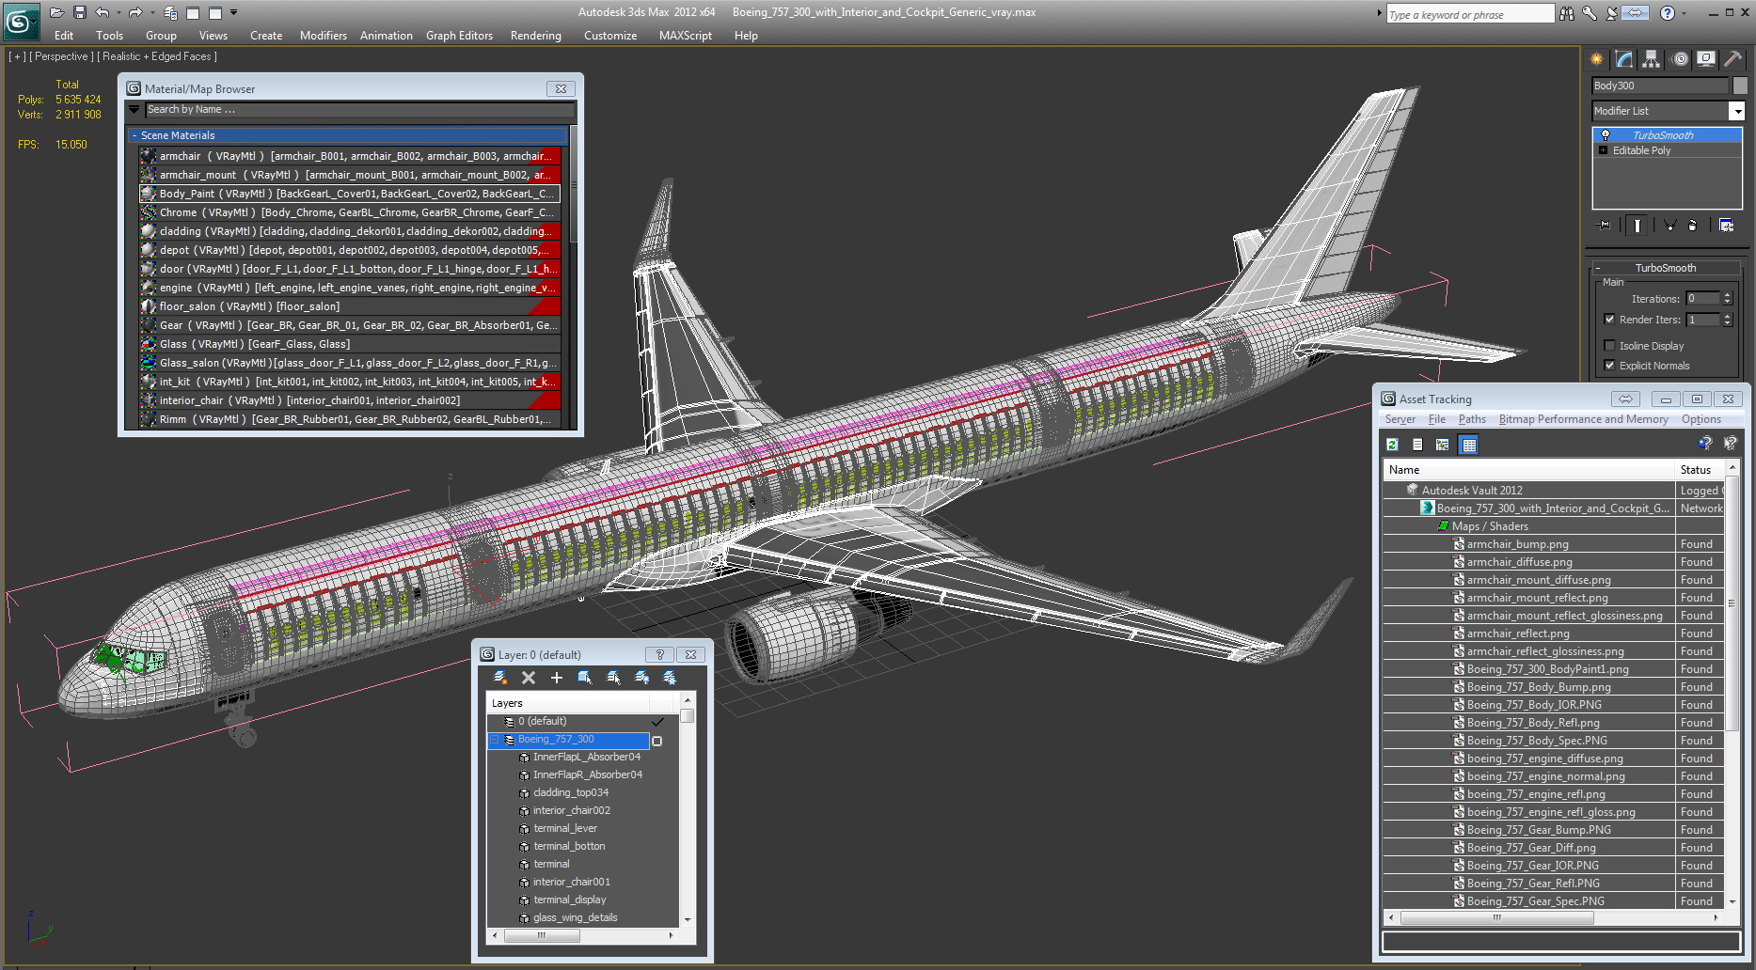Click Make Unique icon in modifier stack
The height and width of the screenshot is (970, 1756).
tap(1669, 226)
